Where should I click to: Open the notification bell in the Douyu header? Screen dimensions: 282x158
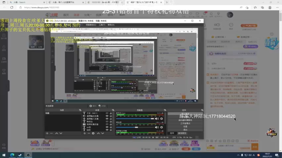pos(211,14)
